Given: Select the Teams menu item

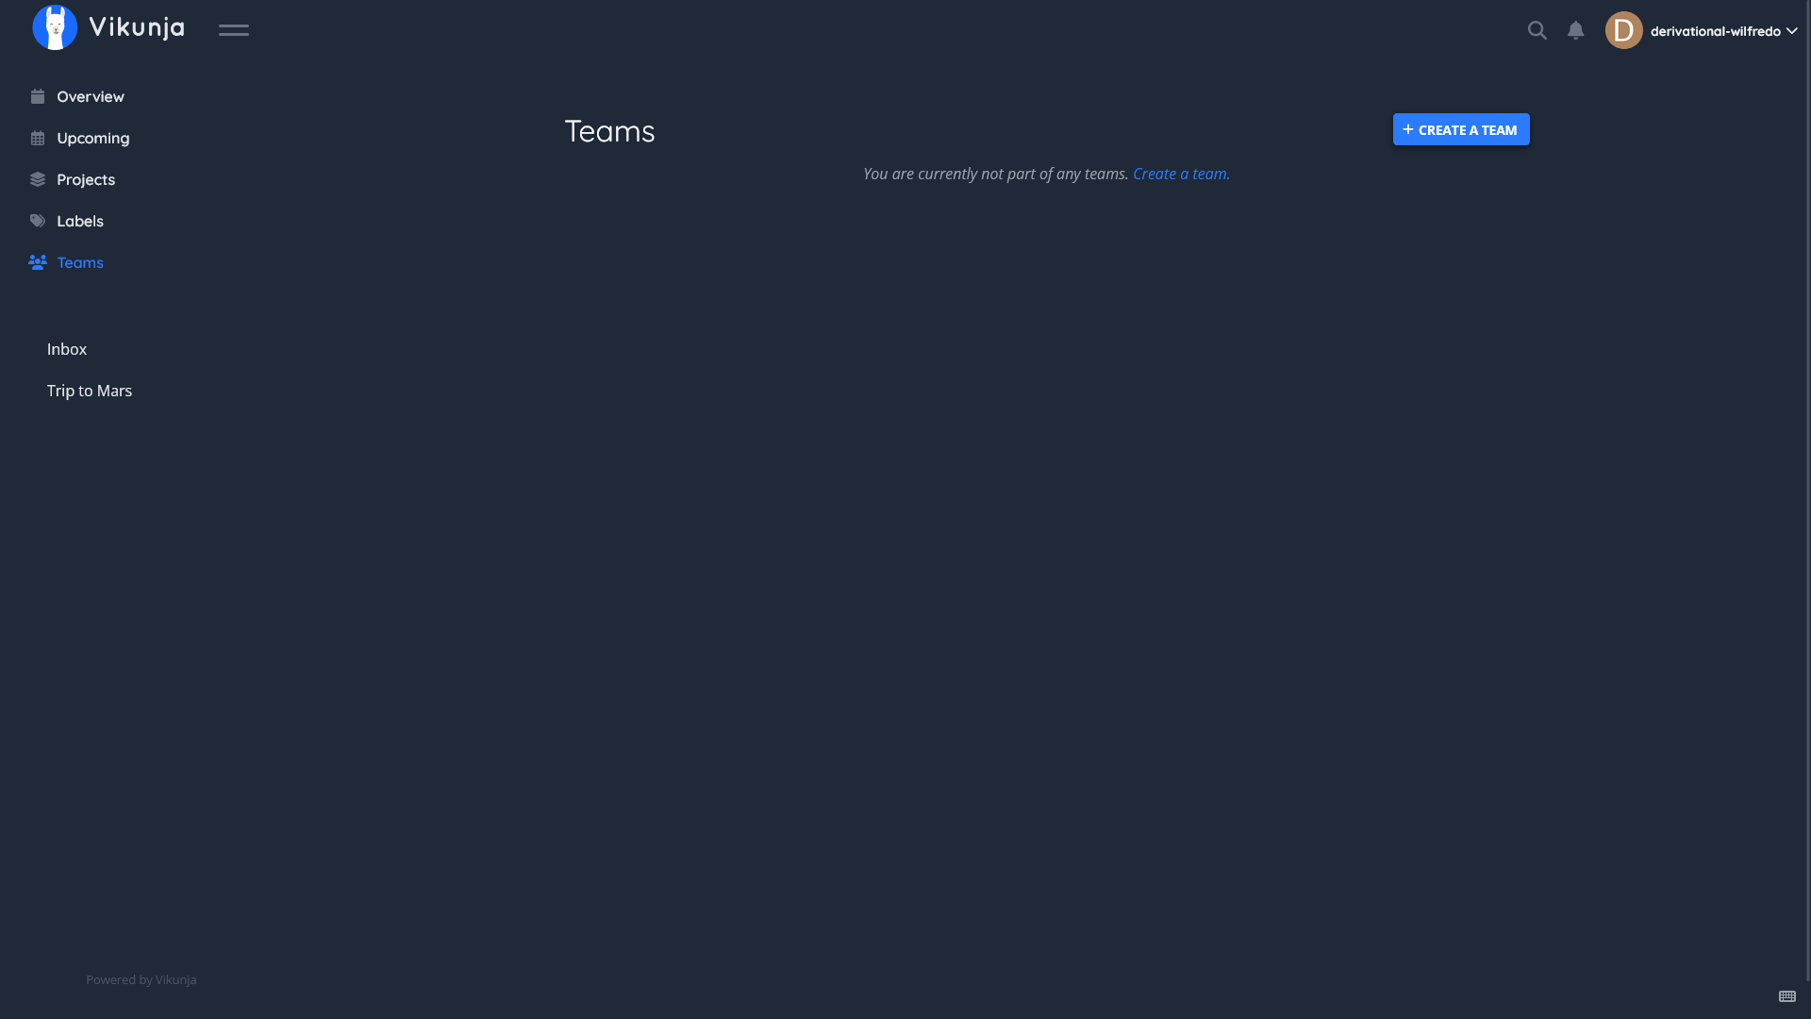Looking at the screenshot, I should [x=66, y=262].
